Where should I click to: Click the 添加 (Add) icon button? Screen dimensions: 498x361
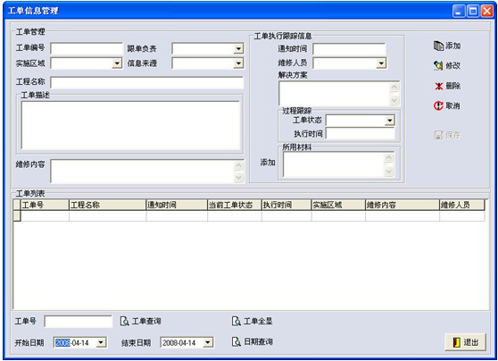tap(447, 46)
